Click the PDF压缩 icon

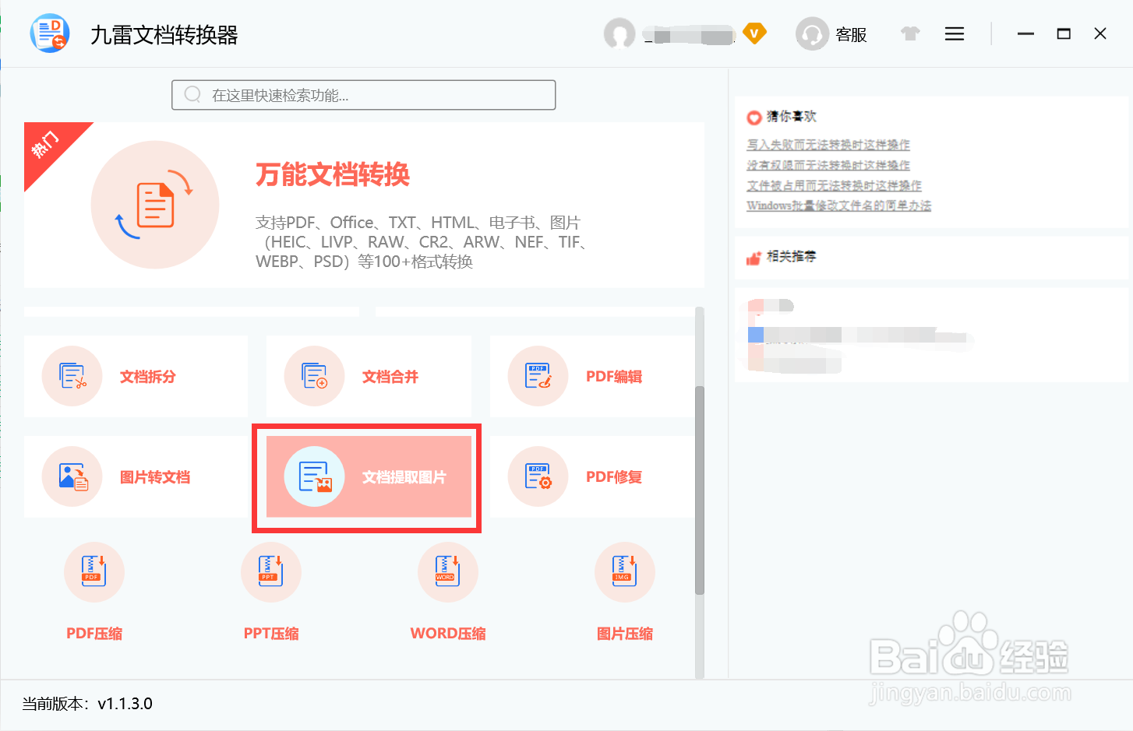[x=94, y=572]
